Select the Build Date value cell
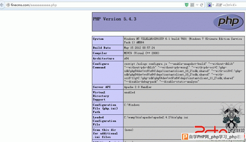 pos(184,48)
